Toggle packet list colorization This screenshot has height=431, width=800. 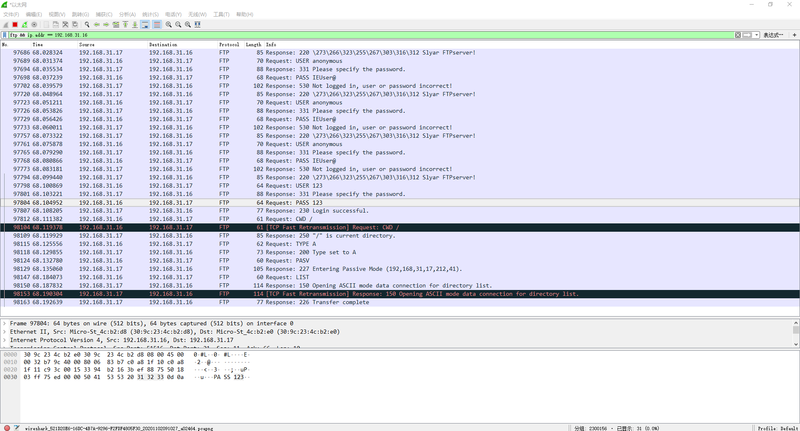[157, 25]
